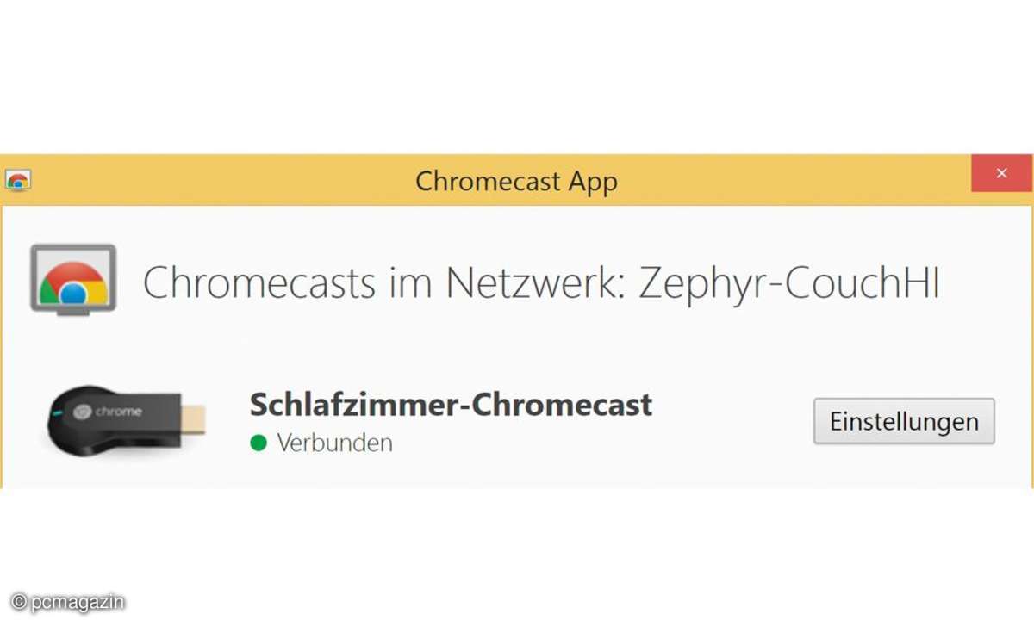Image resolution: width=1034 pixels, height=620 pixels.
Task: Click empty yellow title bar left of the title
Action: tap(215, 182)
